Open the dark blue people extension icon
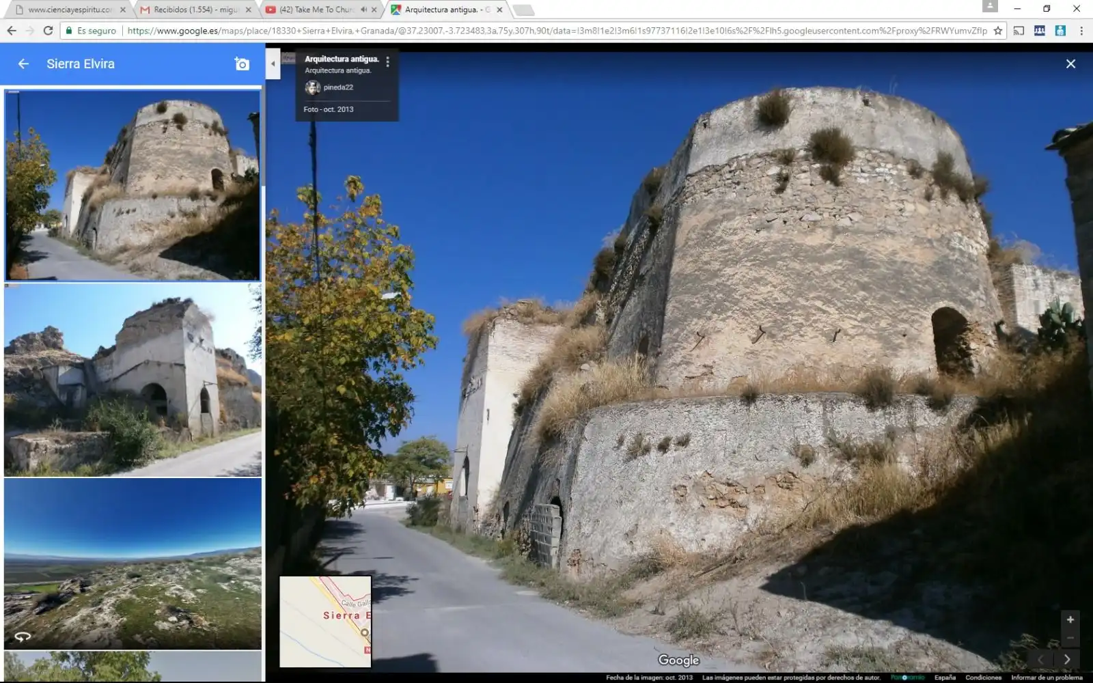The height and width of the screenshot is (683, 1093). tap(1040, 31)
